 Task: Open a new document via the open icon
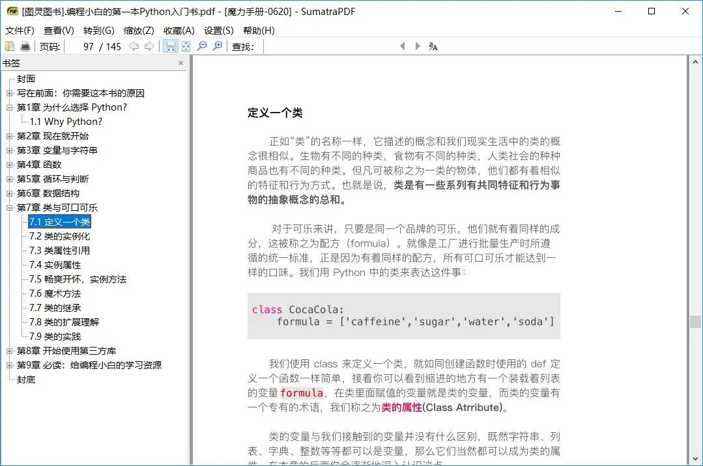coord(10,46)
